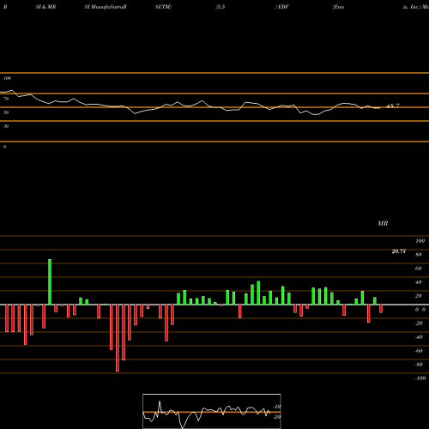Screen dimensions: 429x429
Task: Click the '60' label on MR axis
Action: pyautogui.click(x=419, y=269)
